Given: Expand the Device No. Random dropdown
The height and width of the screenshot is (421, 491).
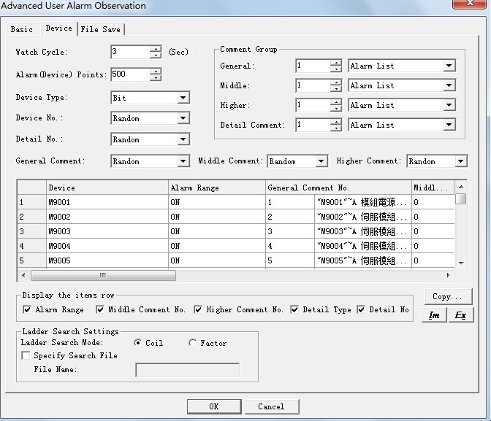Looking at the screenshot, I should (183, 118).
